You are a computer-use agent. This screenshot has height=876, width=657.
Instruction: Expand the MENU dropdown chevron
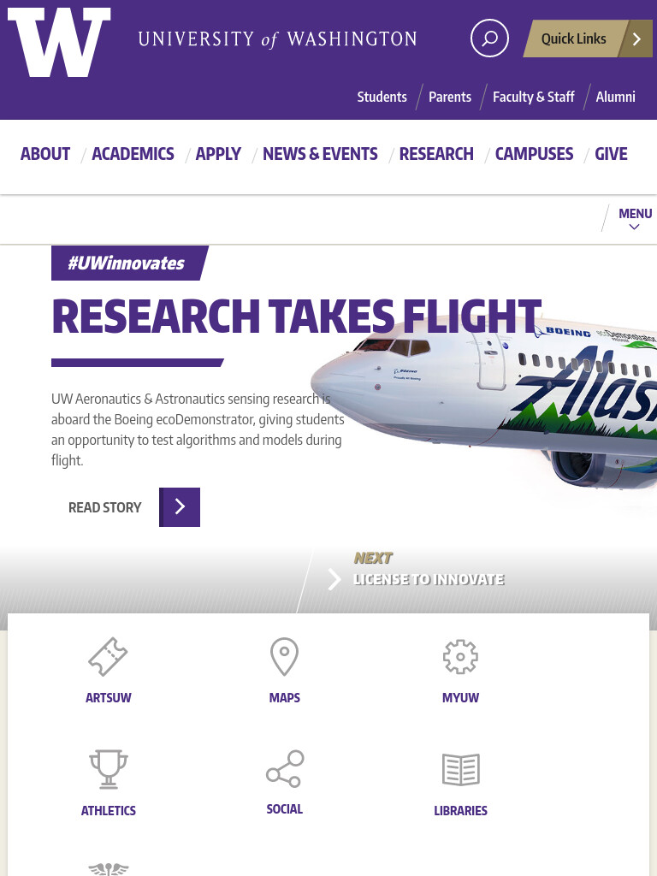(x=634, y=227)
